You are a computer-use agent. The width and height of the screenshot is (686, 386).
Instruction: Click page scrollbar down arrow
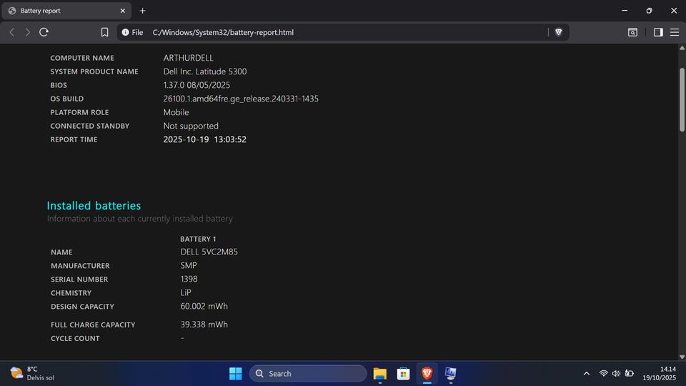pyautogui.click(x=682, y=357)
